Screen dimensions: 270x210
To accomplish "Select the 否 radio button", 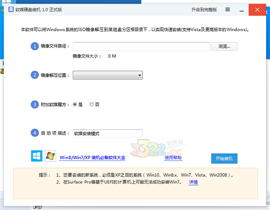I will (91, 104).
